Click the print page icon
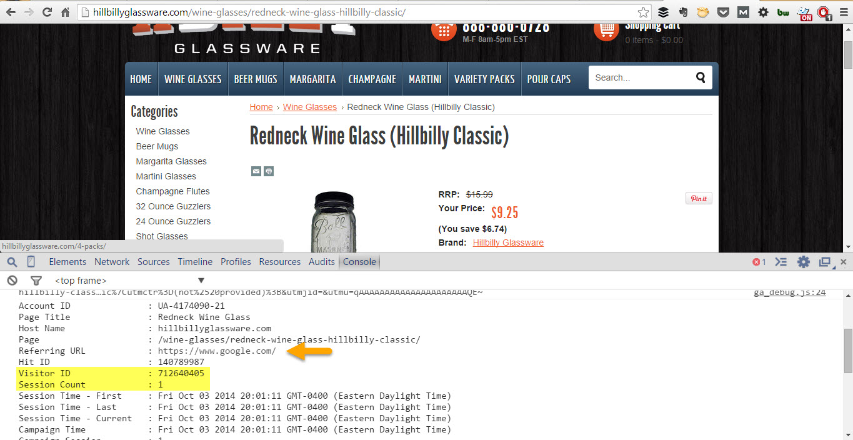The width and height of the screenshot is (853, 440). (269, 171)
